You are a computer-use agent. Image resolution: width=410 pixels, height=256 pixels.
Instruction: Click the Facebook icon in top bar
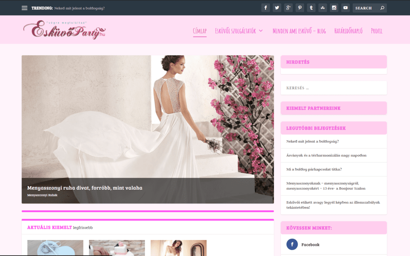[x=265, y=8]
